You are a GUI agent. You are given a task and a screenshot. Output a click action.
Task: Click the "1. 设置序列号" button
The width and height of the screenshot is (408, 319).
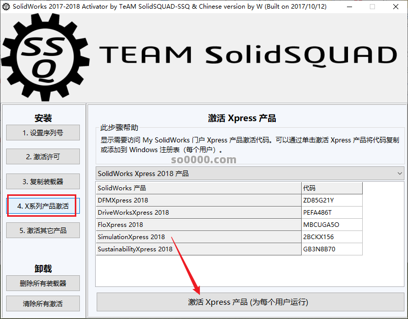pyautogui.click(x=43, y=133)
